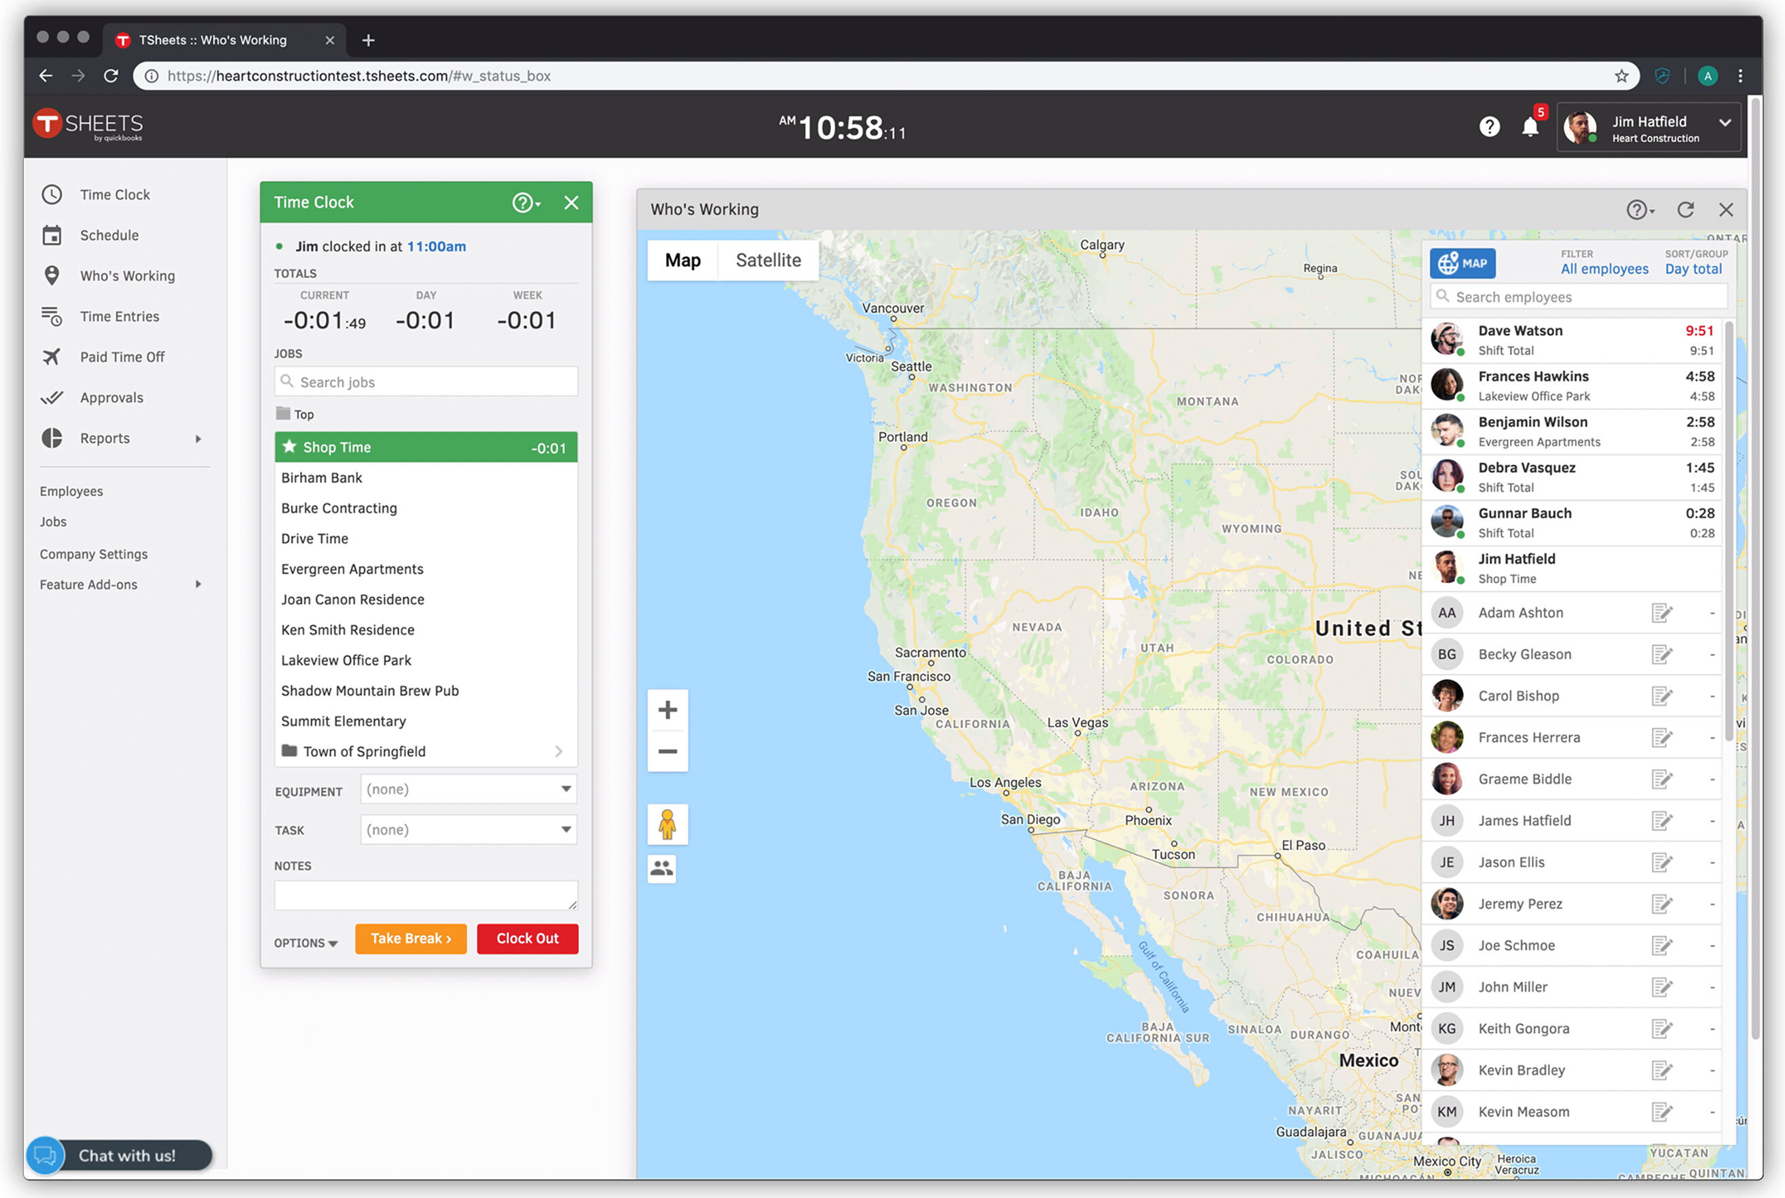Switch to Map view tab

tap(682, 261)
